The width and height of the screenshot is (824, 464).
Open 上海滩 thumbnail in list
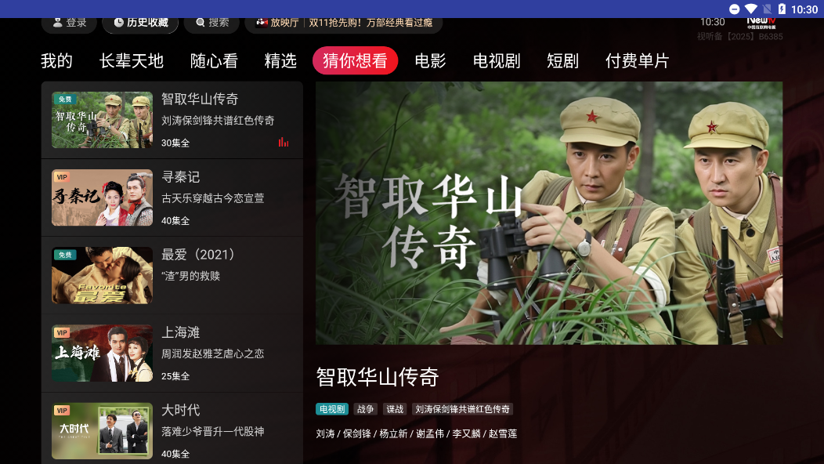point(102,353)
